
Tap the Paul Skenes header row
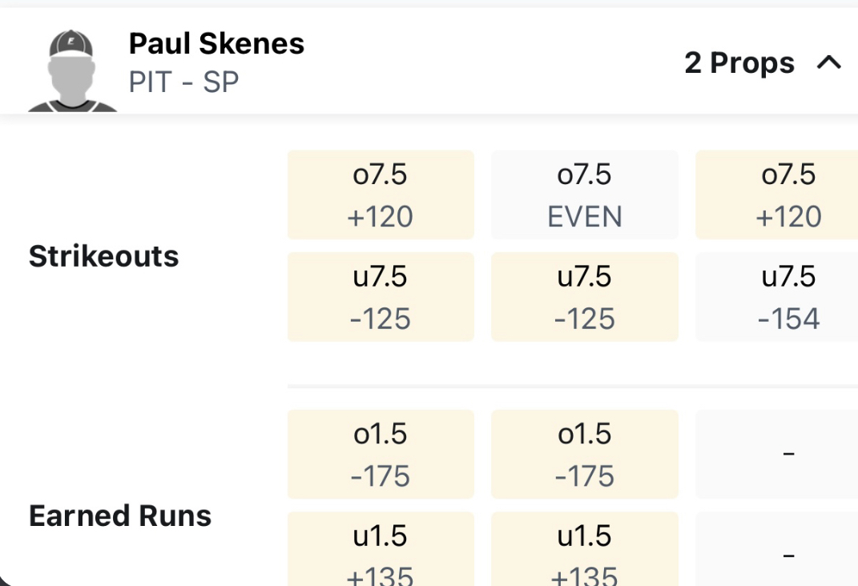tap(429, 61)
